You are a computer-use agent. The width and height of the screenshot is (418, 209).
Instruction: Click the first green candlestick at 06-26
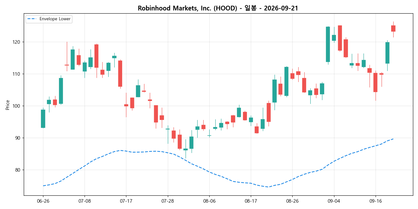coord(43,119)
